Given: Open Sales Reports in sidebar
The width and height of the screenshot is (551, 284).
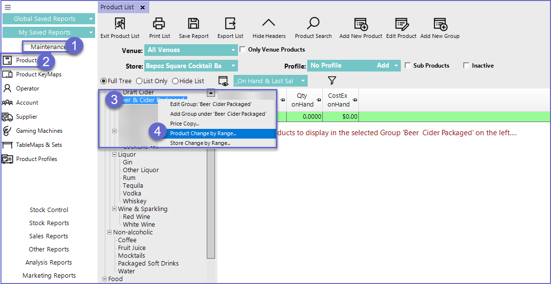Looking at the screenshot, I should [49, 236].
